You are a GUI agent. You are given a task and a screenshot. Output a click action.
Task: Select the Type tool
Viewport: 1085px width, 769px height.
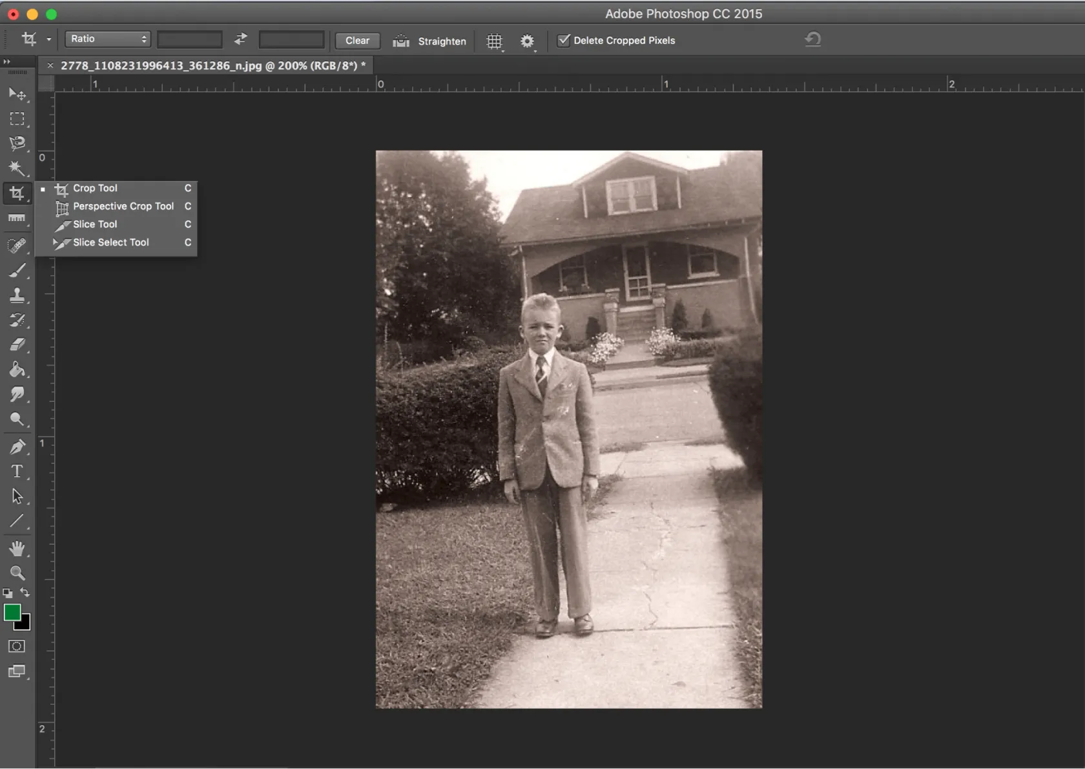click(x=17, y=472)
